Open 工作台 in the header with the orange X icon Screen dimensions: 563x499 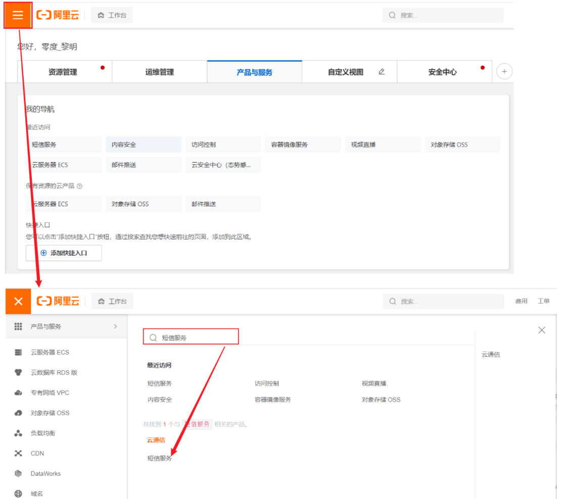point(112,302)
